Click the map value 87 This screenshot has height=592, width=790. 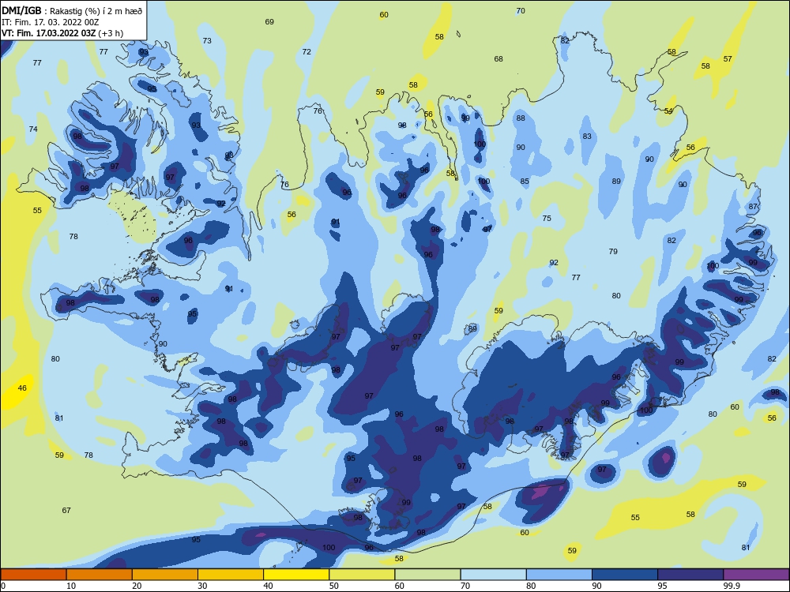click(753, 207)
